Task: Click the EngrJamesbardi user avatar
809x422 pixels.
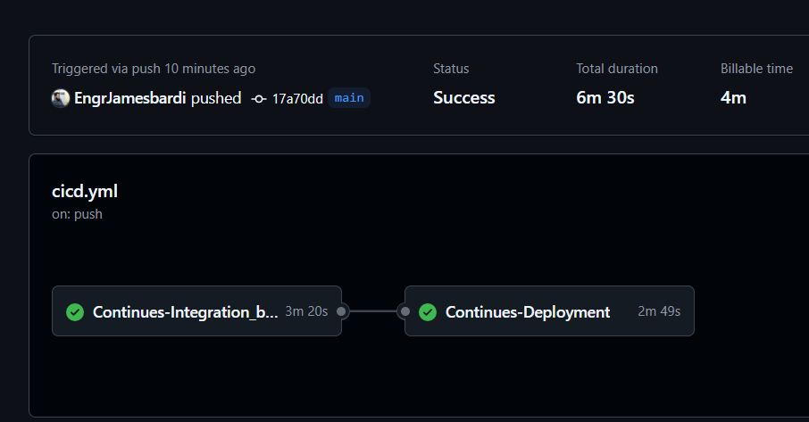Action: pyautogui.click(x=61, y=98)
